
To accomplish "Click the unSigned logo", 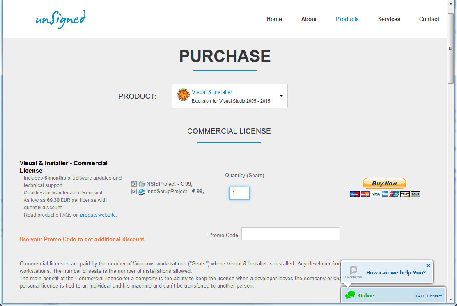I will [60, 19].
